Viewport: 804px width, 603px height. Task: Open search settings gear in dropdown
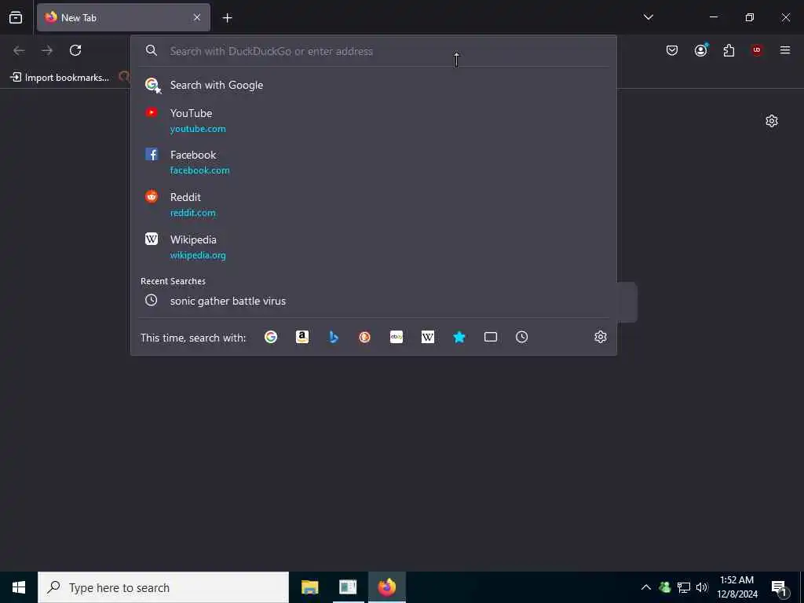click(601, 337)
